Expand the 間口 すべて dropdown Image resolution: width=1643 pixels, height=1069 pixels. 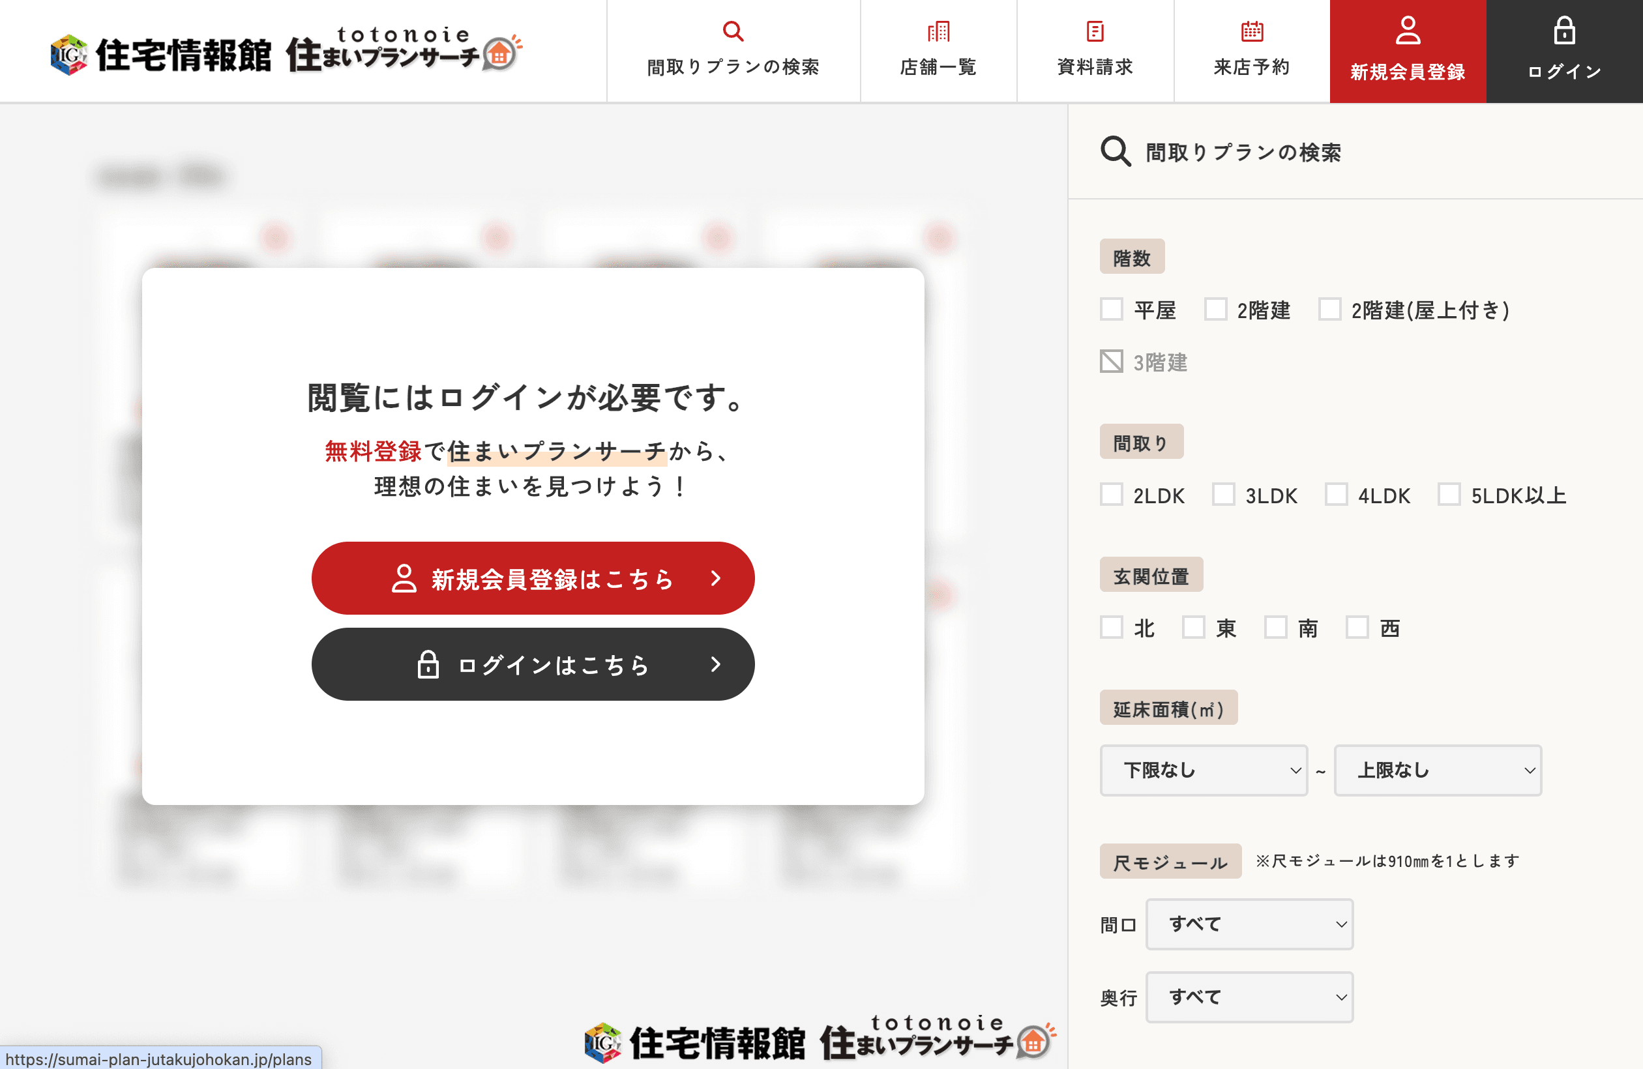pyautogui.click(x=1249, y=924)
